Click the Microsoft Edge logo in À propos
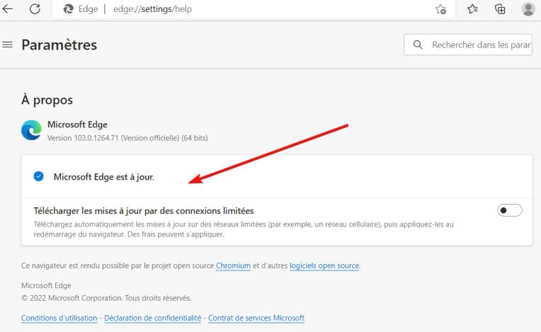The height and width of the screenshot is (332, 541). 31,130
